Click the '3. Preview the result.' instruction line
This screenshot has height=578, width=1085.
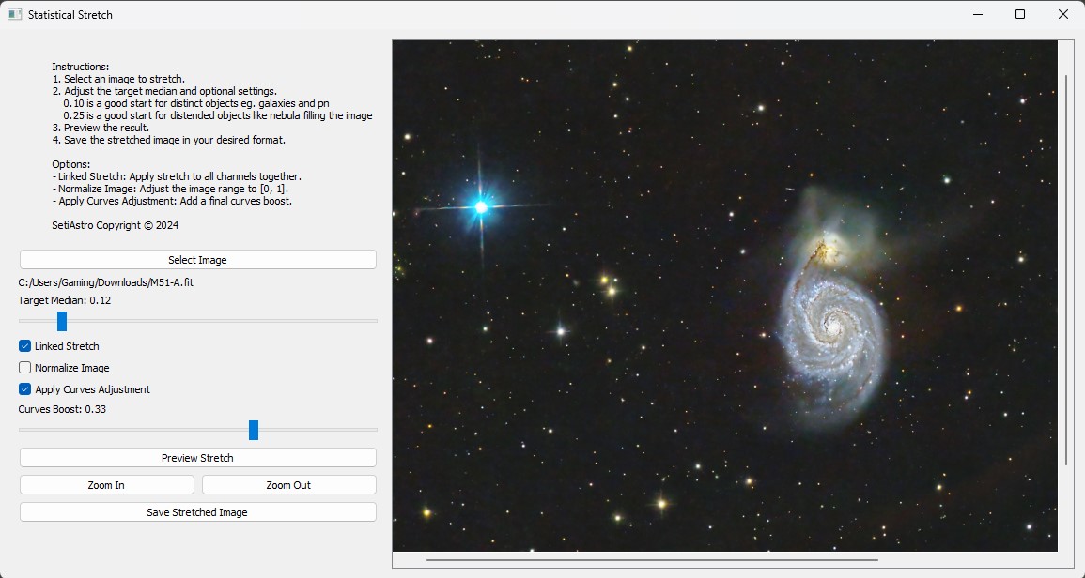(x=101, y=128)
